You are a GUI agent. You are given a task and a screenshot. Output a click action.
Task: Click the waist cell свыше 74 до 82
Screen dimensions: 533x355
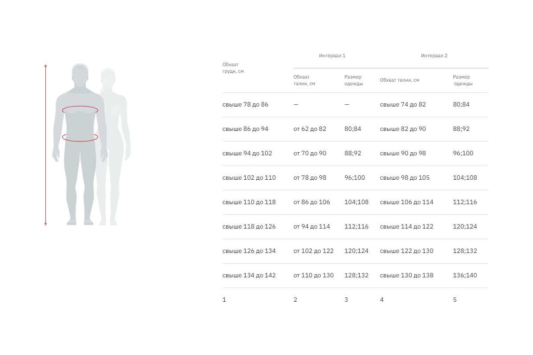[x=402, y=105]
